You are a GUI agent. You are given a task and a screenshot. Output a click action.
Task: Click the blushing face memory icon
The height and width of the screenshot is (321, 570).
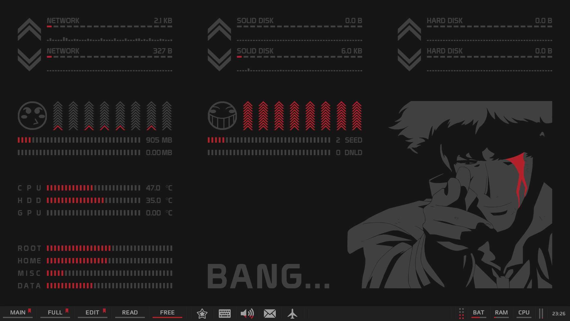[32, 116]
